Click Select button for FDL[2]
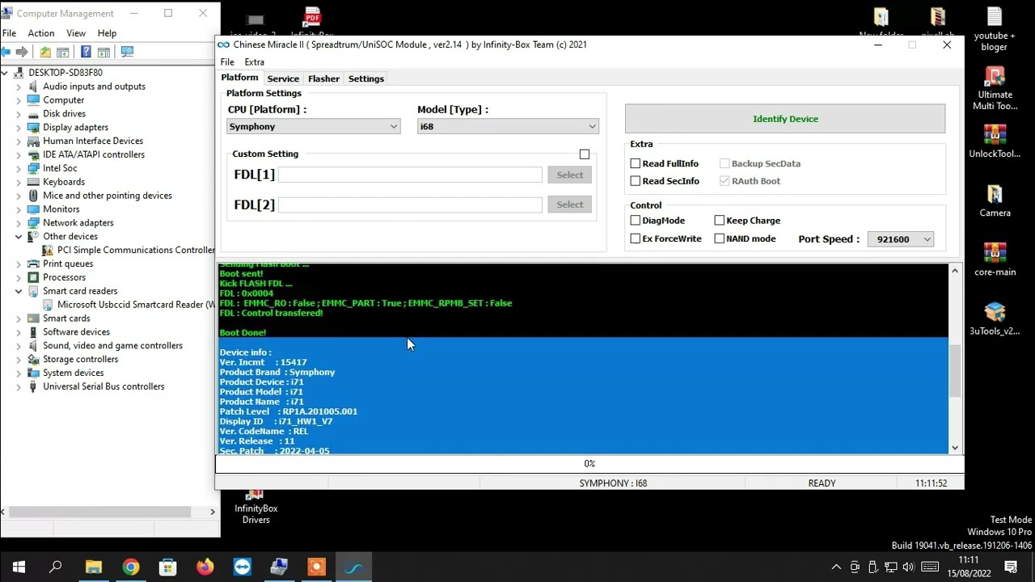 tap(569, 205)
